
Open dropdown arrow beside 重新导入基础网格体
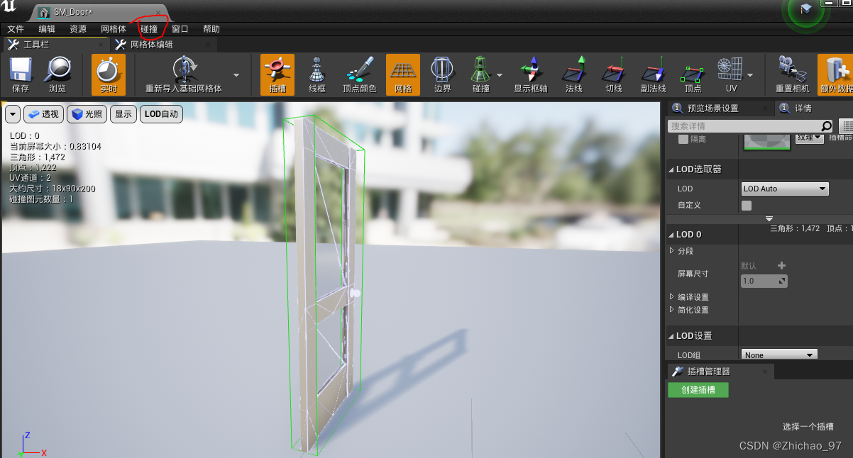236,75
